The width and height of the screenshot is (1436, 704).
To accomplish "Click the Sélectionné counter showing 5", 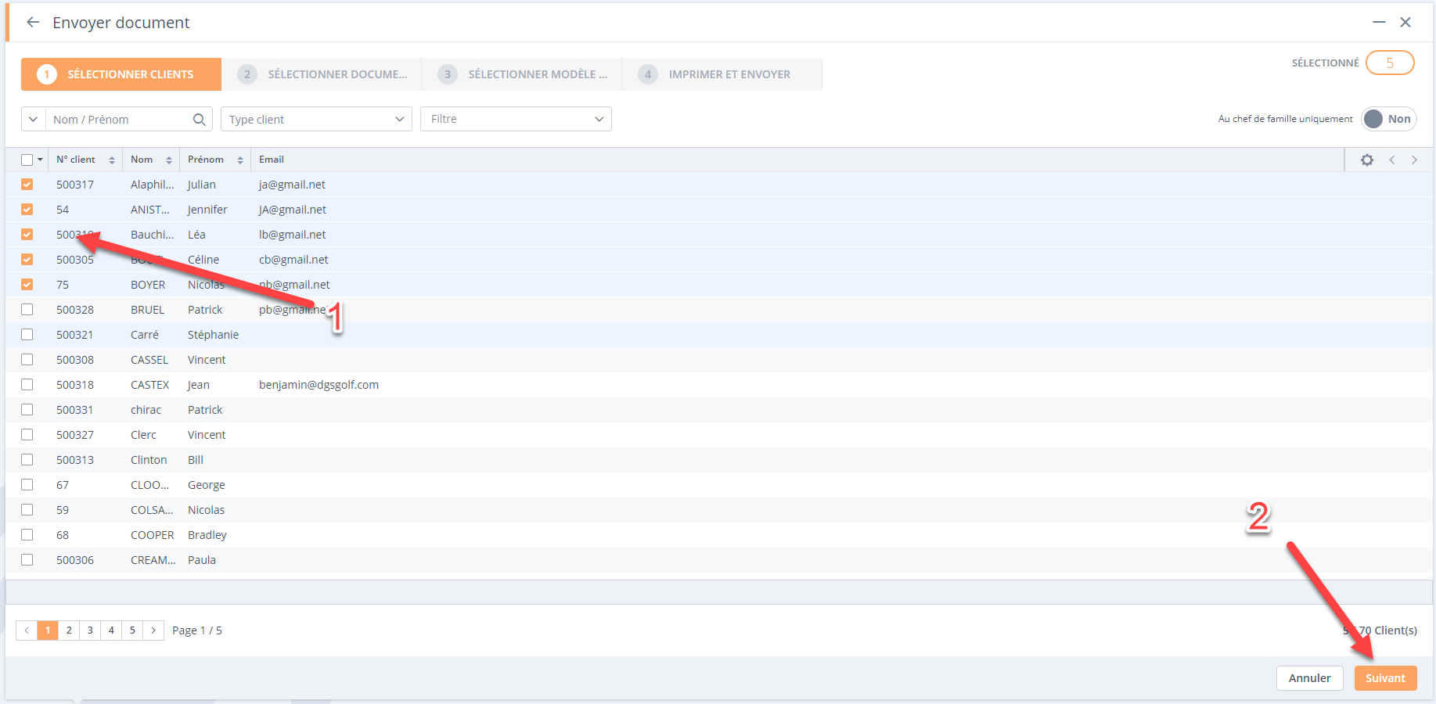I will [x=1390, y=63].
